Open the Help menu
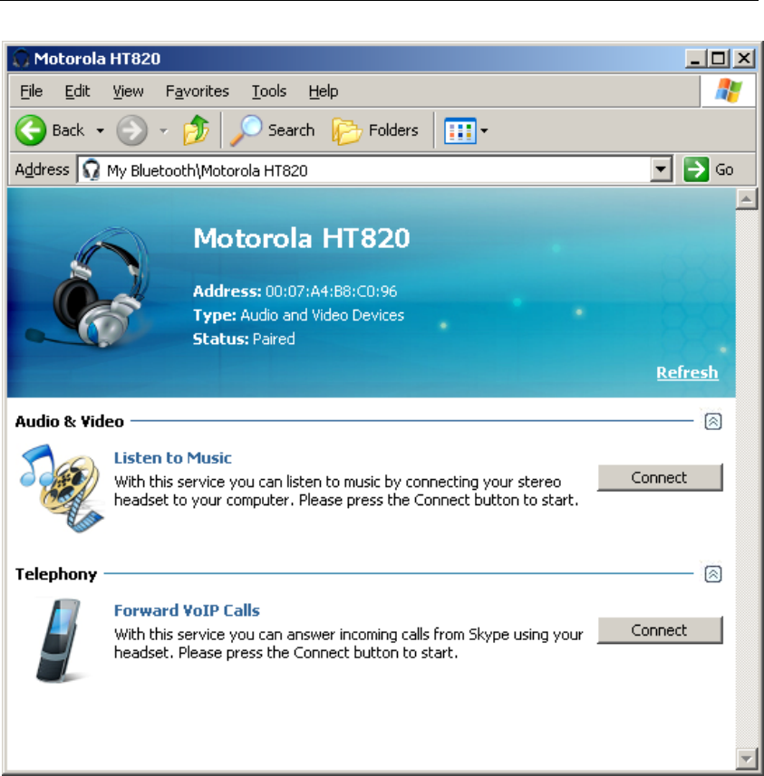764x776 pixels. [323, 91]
